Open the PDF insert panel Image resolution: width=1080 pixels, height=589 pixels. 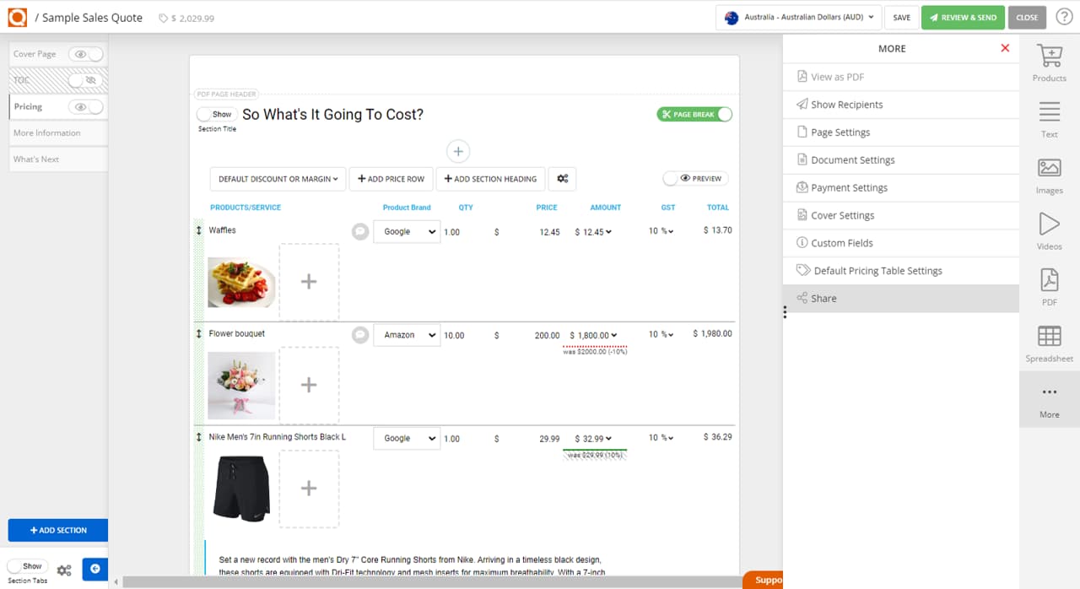coord(1049,287)
